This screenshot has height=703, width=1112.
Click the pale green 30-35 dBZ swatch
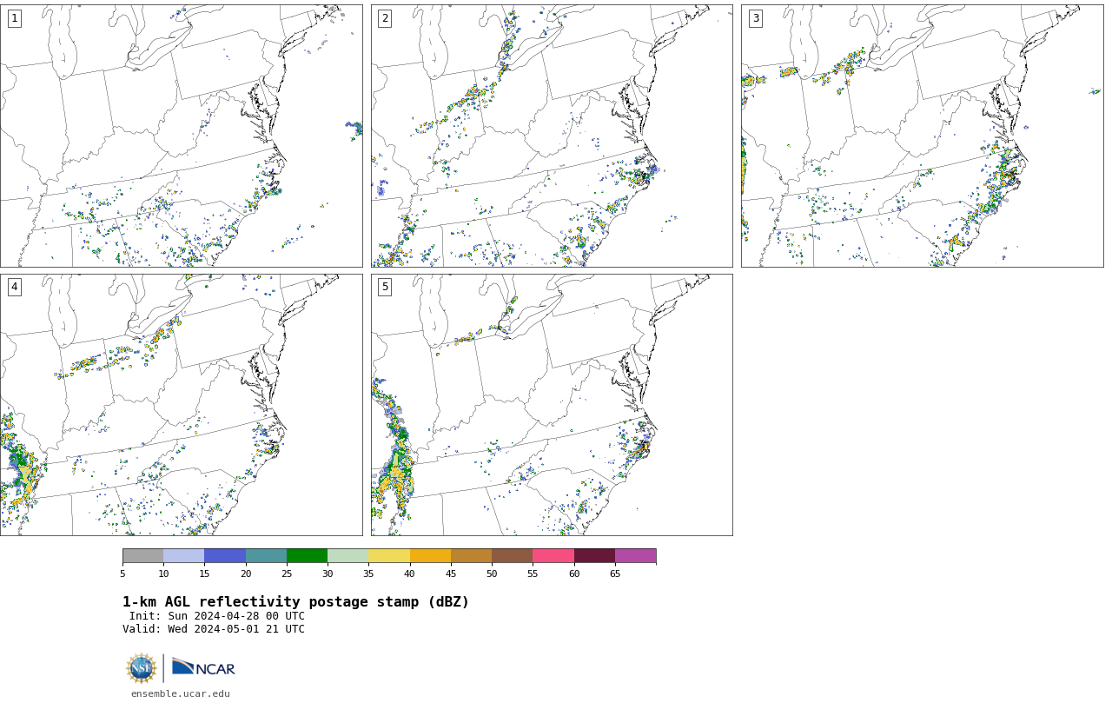[x=348, y=556]
